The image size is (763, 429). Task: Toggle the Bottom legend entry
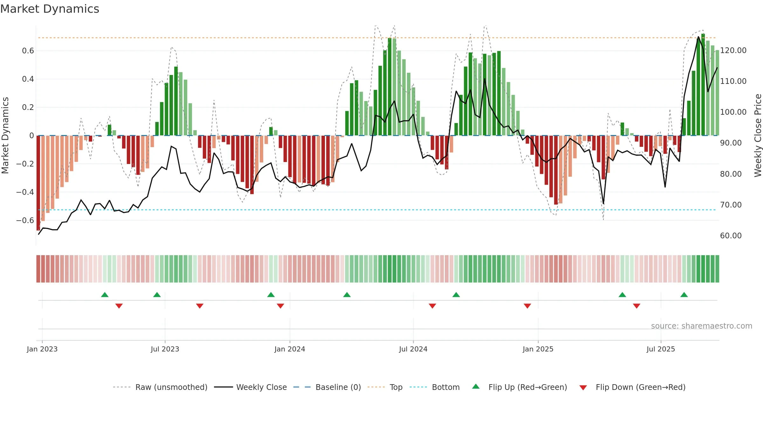pyautogui.click(x=435, y=387)
